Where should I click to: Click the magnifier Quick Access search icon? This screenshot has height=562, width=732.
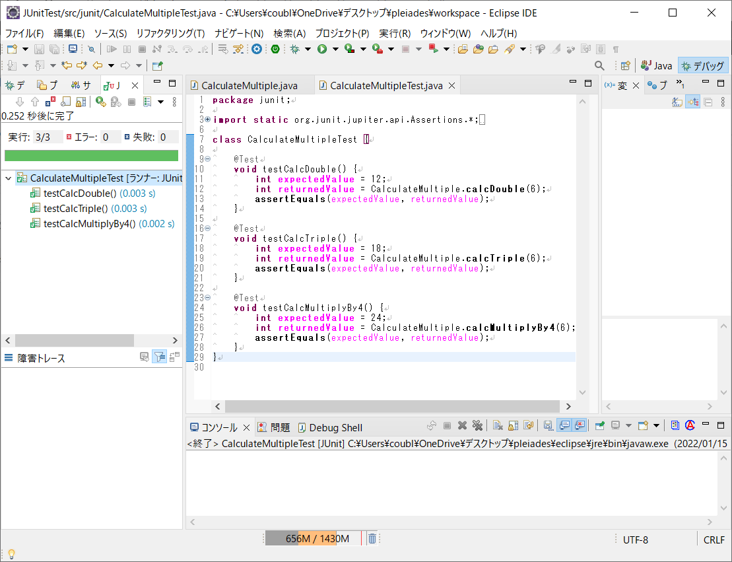tap(599, 65)
